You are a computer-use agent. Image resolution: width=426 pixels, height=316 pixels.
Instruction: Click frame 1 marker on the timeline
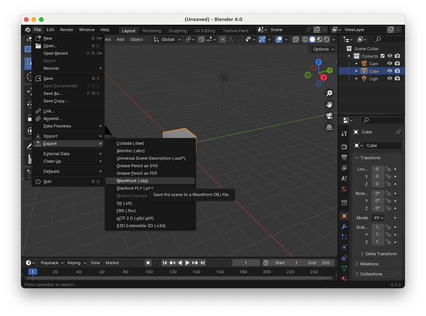[33, 272]
